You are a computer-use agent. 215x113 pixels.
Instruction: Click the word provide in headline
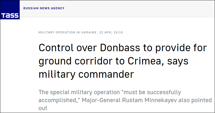176,48
